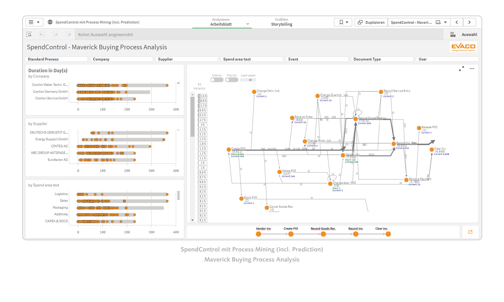Open the hamburger navigation menu
The width and height of the screenshot is (504, 302).
34,22
